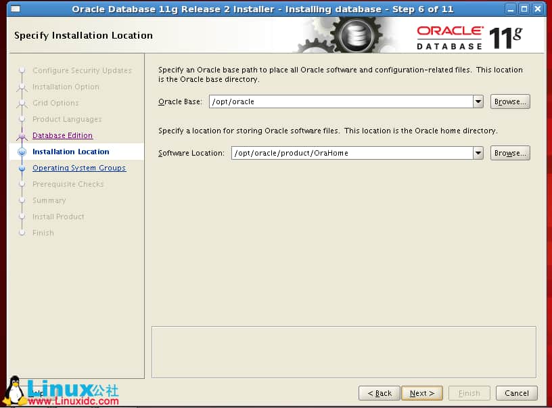552x408 pixels.
Task: Browse for the Oracle Base directory
Action: (x=510, y=101)
